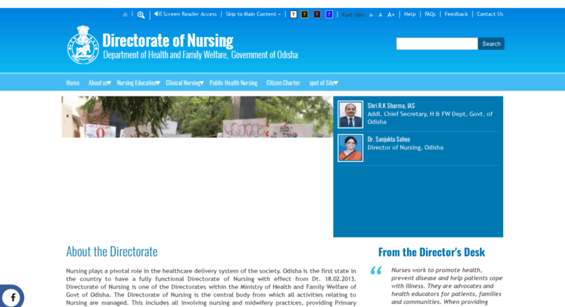
Task: Click the Odisha government emblem logo
Action: tap(83, 45)
